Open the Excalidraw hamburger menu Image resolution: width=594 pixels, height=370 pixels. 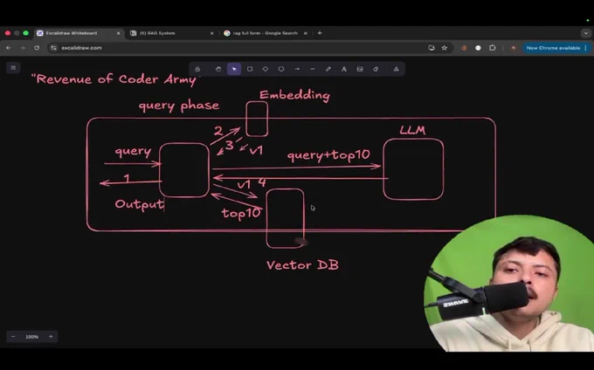[13, 68]
